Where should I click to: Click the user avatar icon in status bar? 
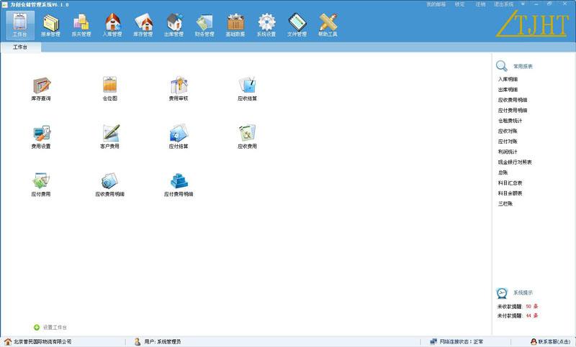(x=138, y=341)
